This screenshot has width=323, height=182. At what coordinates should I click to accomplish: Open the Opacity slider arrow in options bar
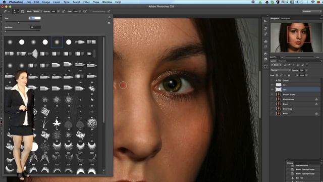[59, 11]
